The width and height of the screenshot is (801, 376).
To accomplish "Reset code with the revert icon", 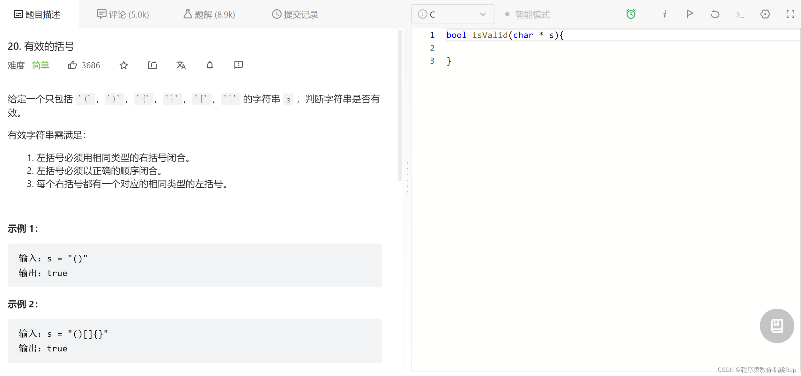I will click(715, 14).
